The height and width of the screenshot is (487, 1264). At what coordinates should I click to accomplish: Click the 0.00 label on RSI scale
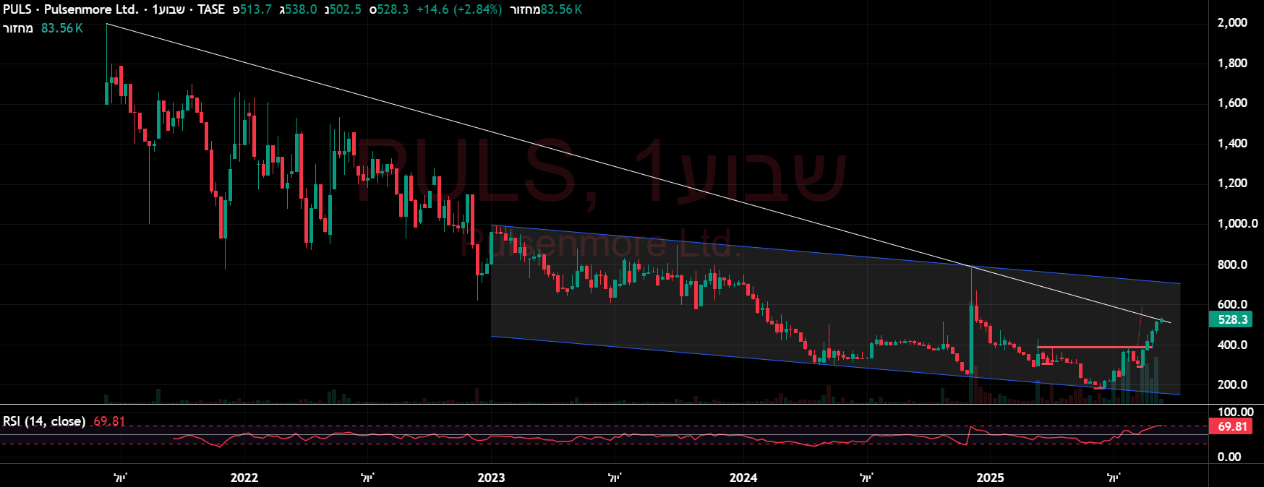pyautogui.click(x=1229, y=457)
